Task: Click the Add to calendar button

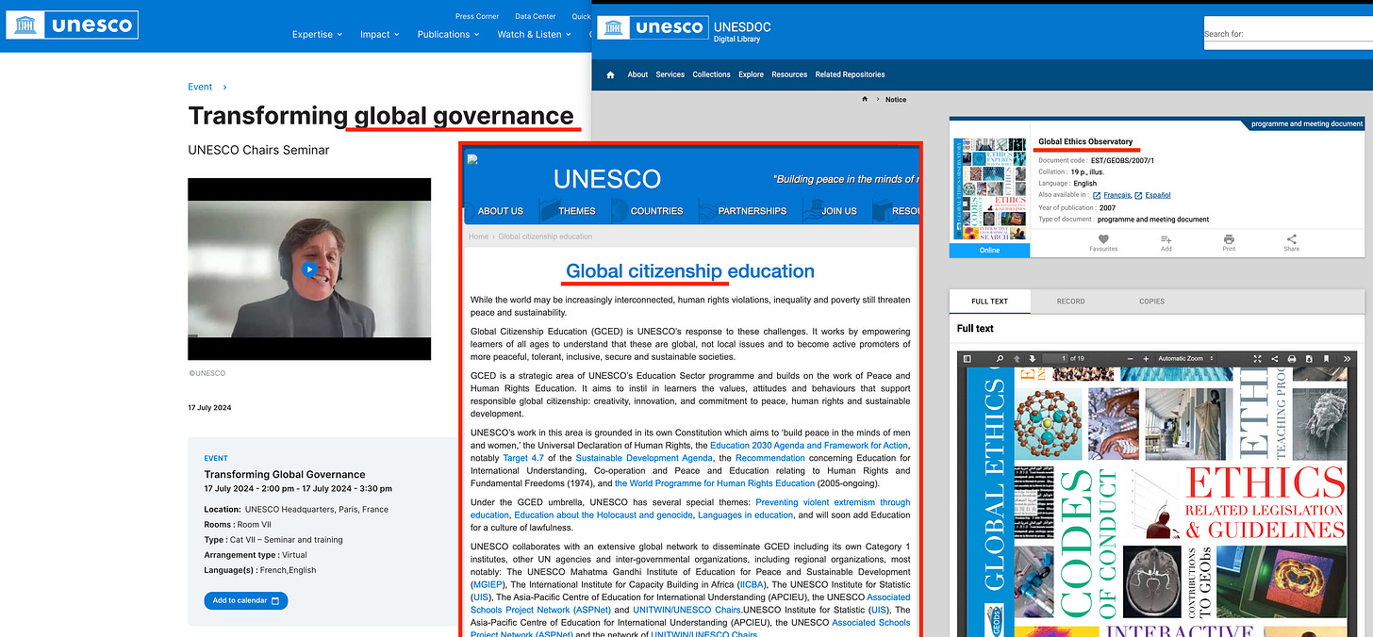Action: pos(246,601)
